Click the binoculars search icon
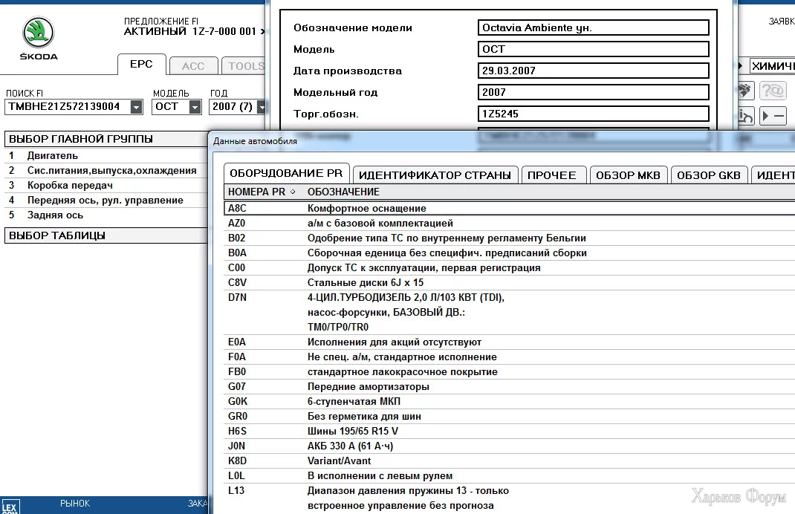795x514 pixels. (x=745, y=91)
